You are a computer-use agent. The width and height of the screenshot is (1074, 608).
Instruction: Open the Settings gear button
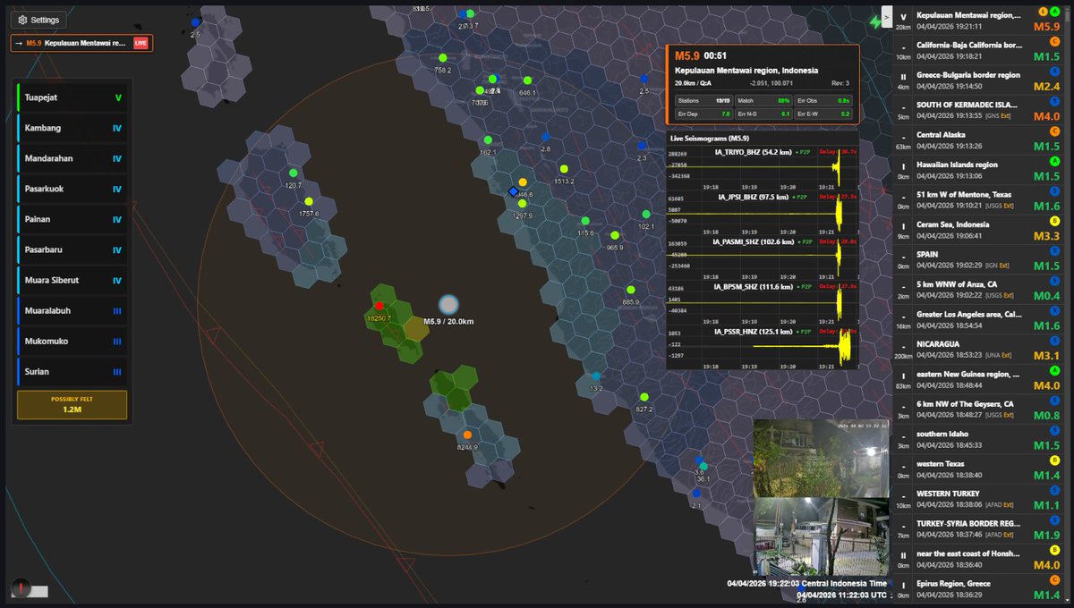(x=38, y=20)
